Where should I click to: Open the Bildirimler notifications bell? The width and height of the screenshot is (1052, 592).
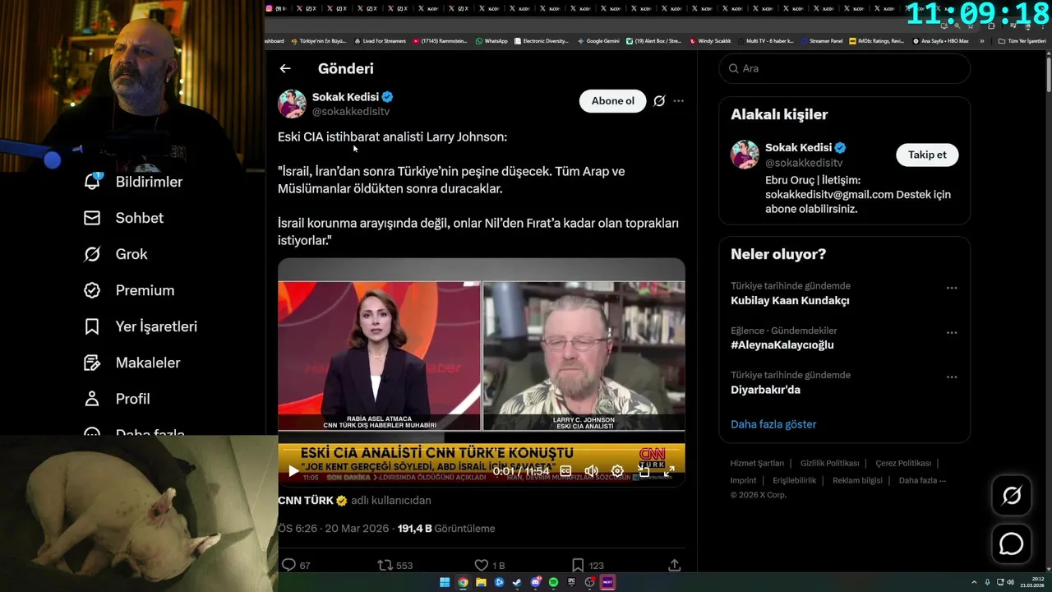point(93,181)
